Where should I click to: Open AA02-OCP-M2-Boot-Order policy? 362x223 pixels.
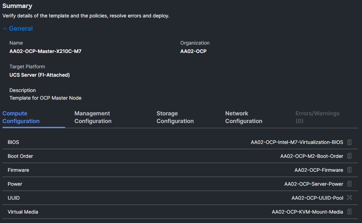point(311,156)
